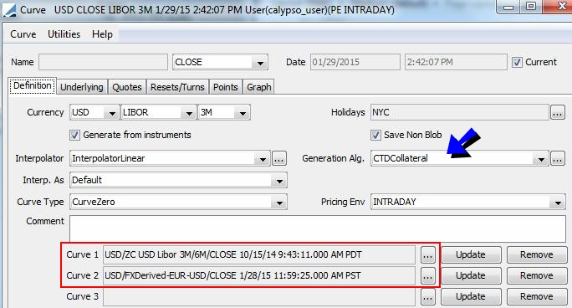
Task: Click the empty Curve 3 field
Action: [x=259, y=296]
